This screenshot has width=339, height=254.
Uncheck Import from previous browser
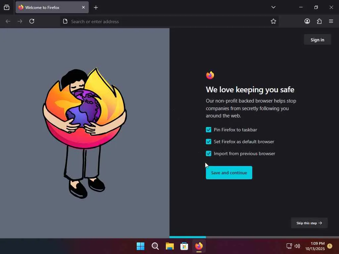click(209, 153)
